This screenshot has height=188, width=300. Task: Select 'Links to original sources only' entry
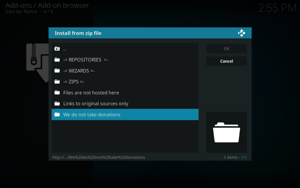[125, 103]
